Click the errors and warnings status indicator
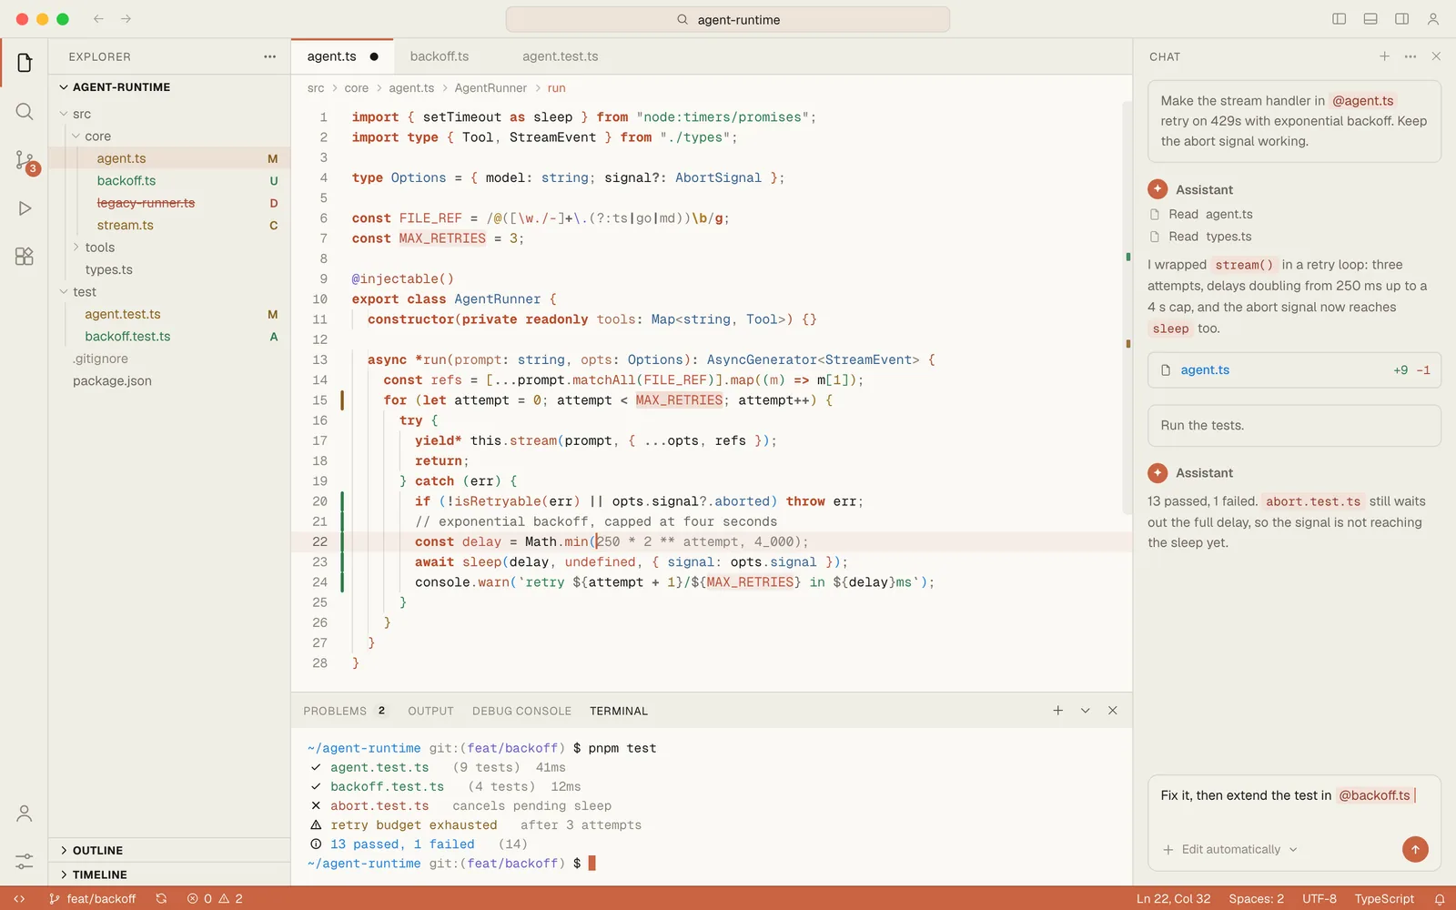Viewport: 1456px width, 910px height. click(215, 899)
